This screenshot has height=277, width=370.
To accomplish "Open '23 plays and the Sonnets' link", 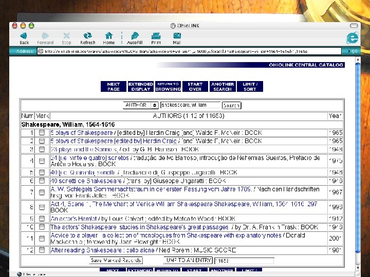I will click(x=83, y=149).
